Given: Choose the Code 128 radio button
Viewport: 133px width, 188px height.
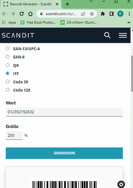Looking at the screenshot, I should (8, 90).
